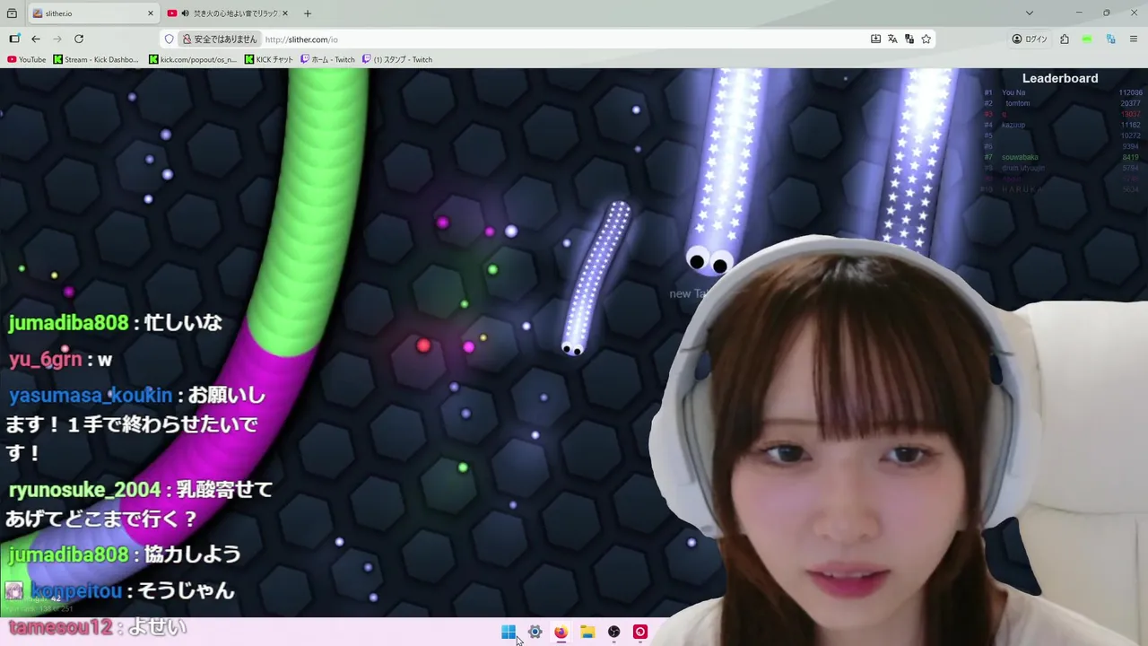The height and width of the screenshot is (646, 1148).
Task: Click the small starred snake's head
Action: tap(572, 348)
